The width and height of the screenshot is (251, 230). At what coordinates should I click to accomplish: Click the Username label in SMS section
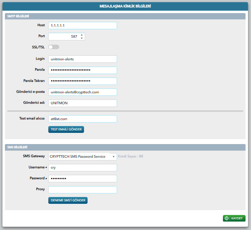pos(37,167)
